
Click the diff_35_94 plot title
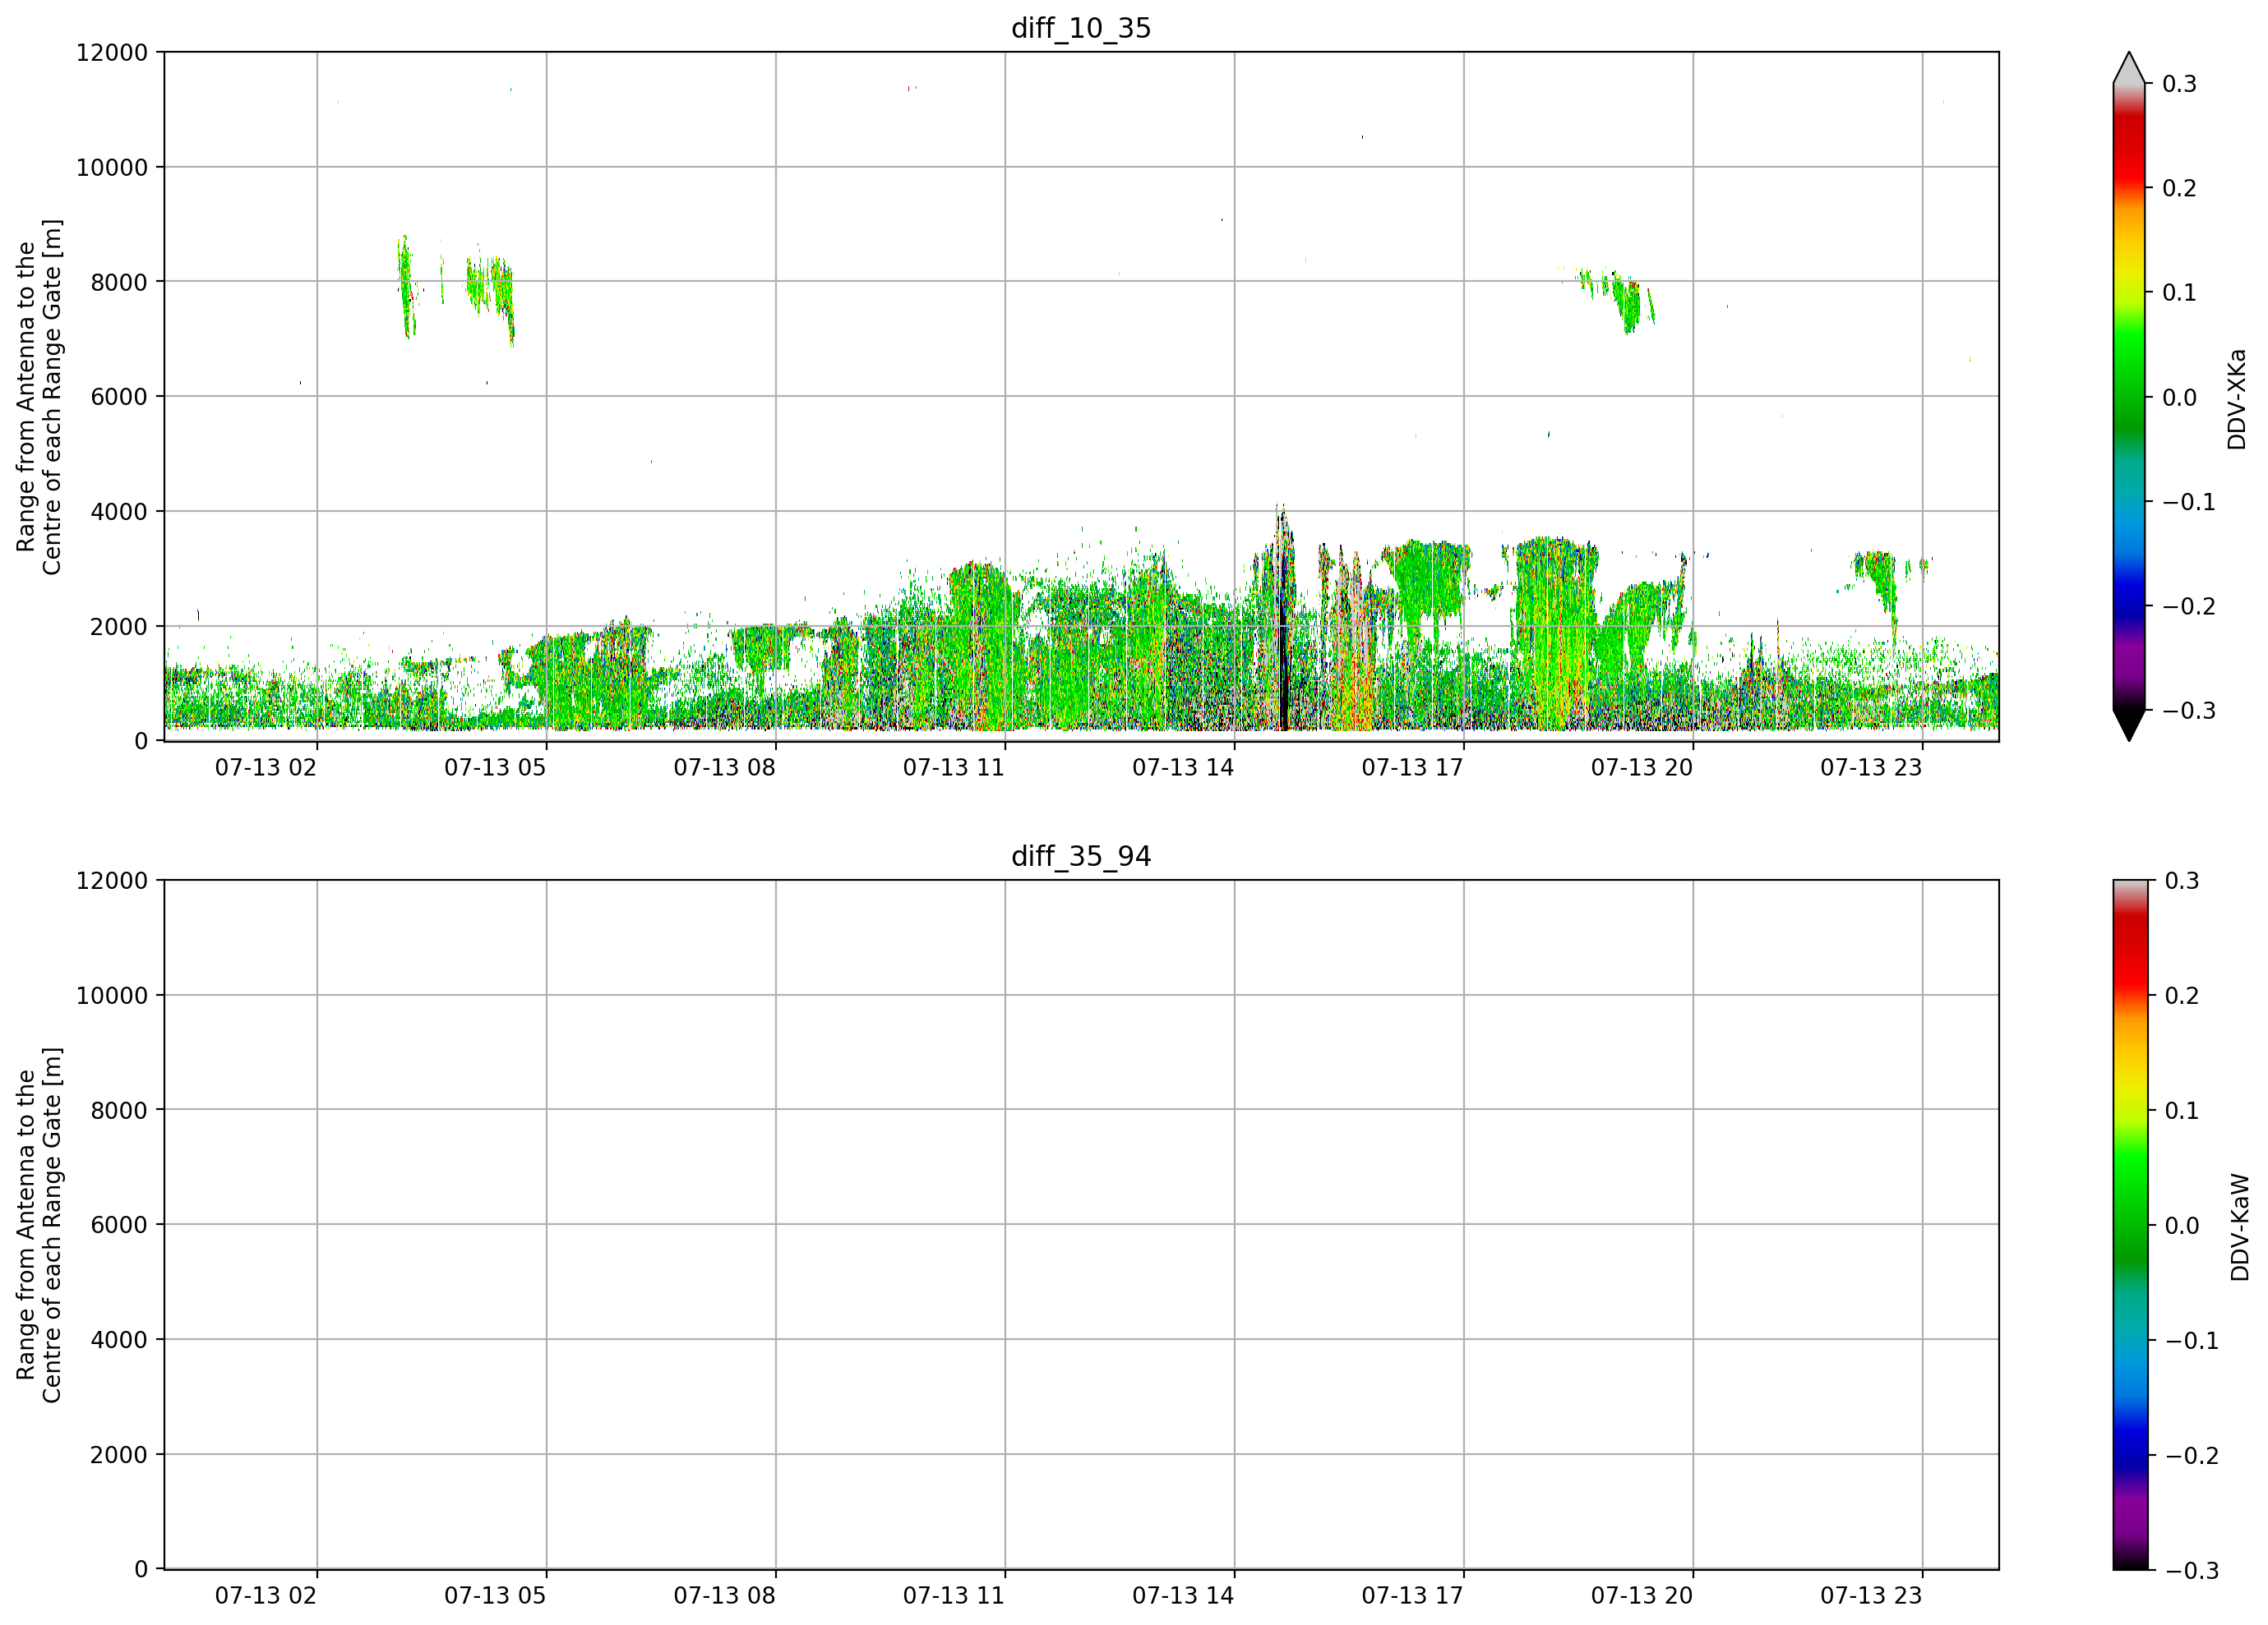[1081, 857]
